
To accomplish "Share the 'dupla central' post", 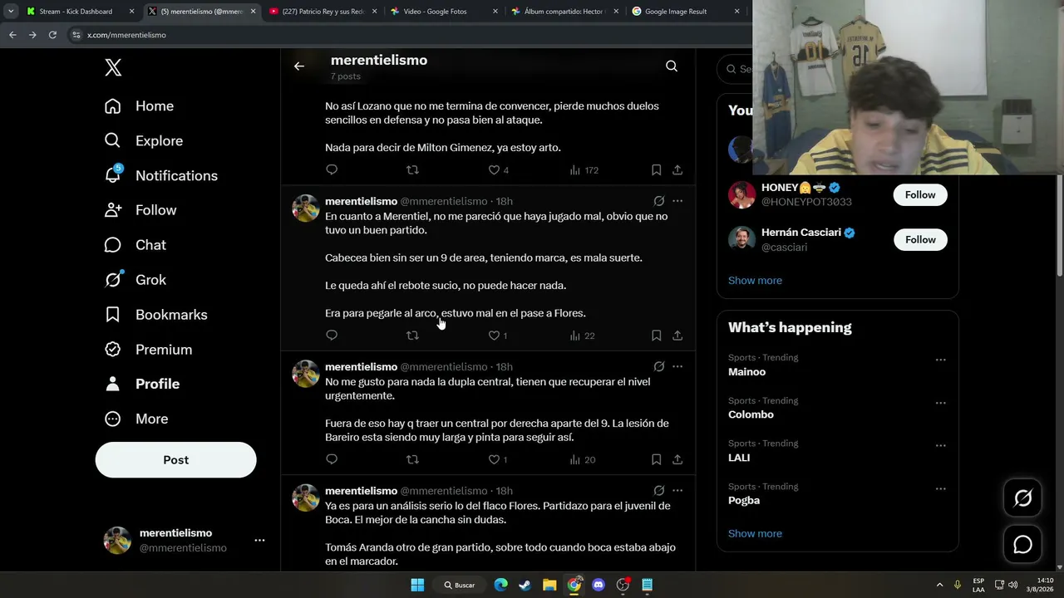I will (x=677, y=459).
